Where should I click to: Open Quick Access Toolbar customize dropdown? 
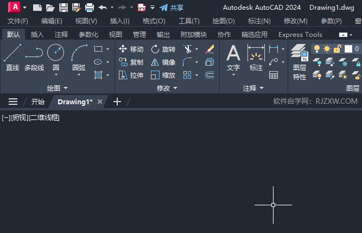(153, 8)
